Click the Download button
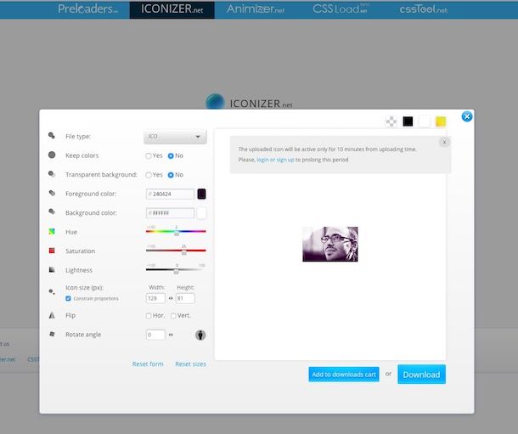 point(421,375)
